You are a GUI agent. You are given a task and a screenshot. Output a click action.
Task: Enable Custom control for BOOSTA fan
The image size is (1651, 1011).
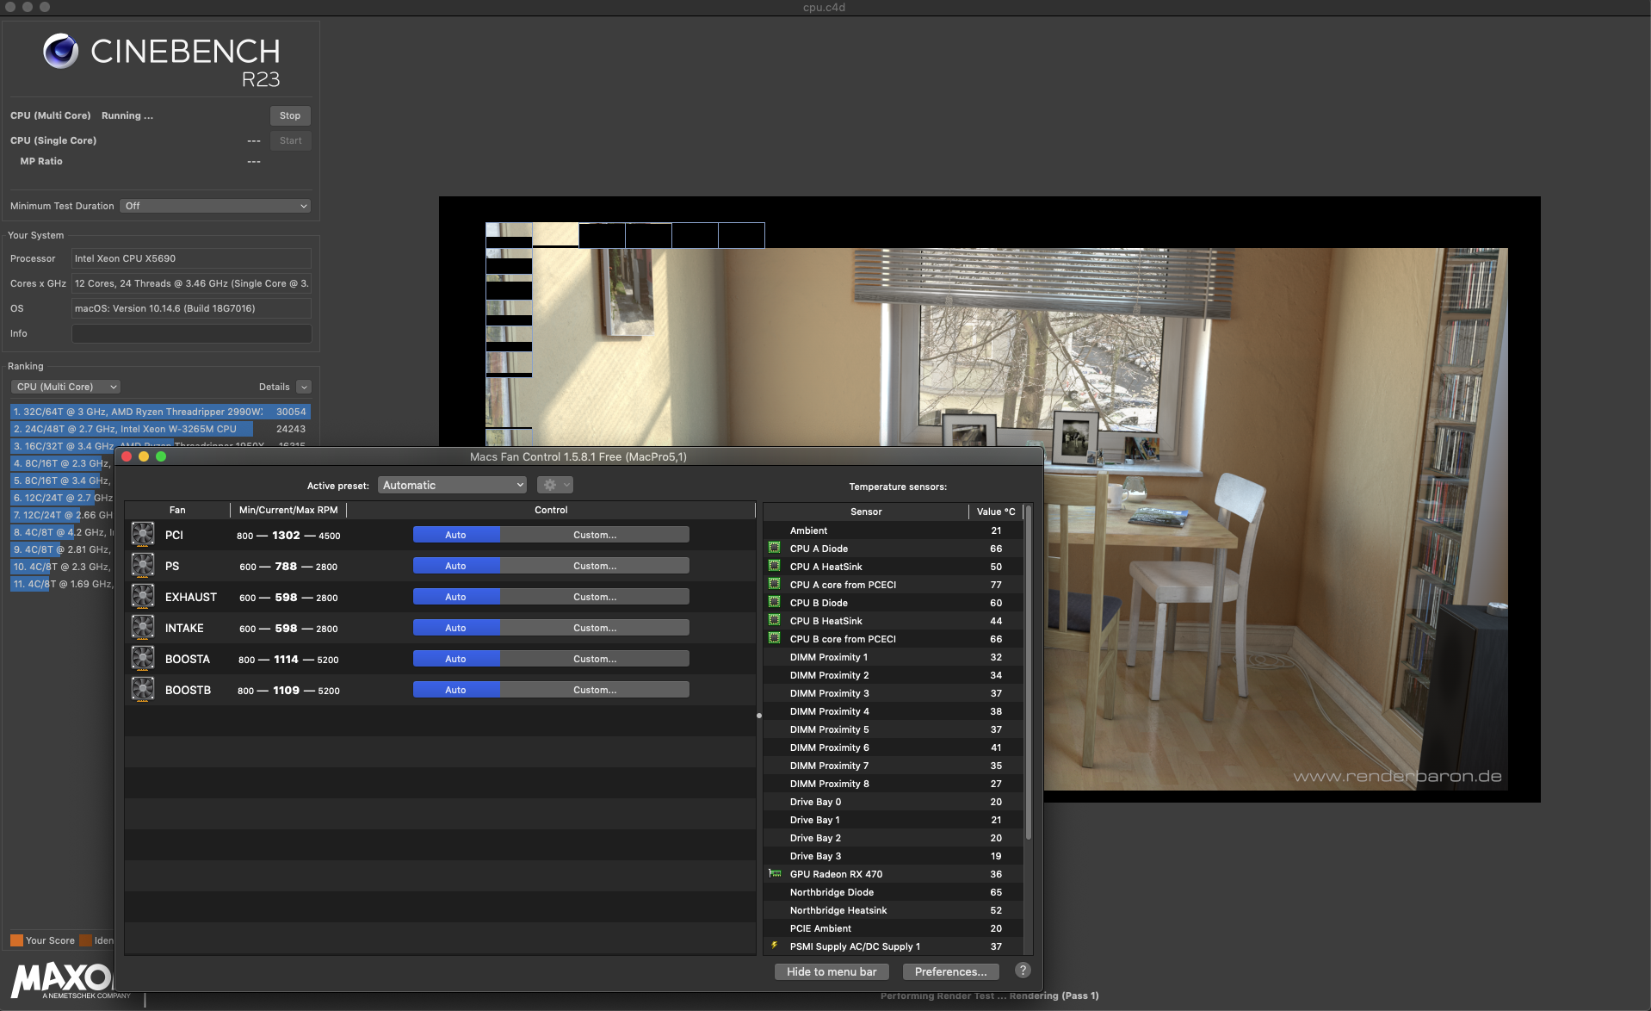tap(595, 659)
